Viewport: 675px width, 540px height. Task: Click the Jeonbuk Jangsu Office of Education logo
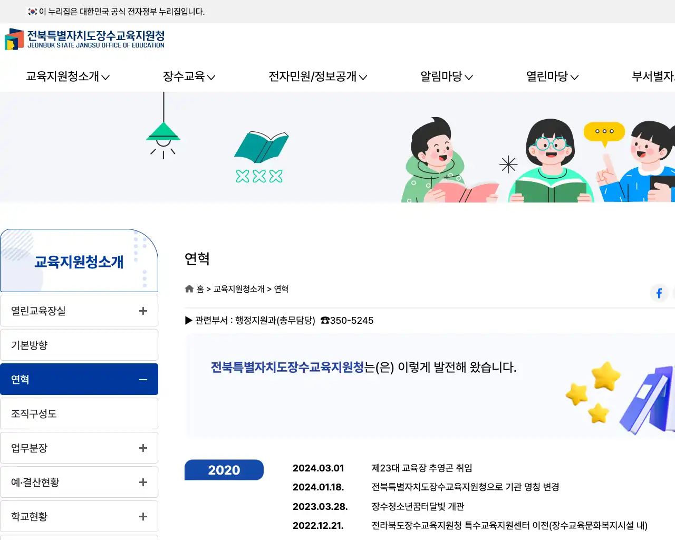84,40
